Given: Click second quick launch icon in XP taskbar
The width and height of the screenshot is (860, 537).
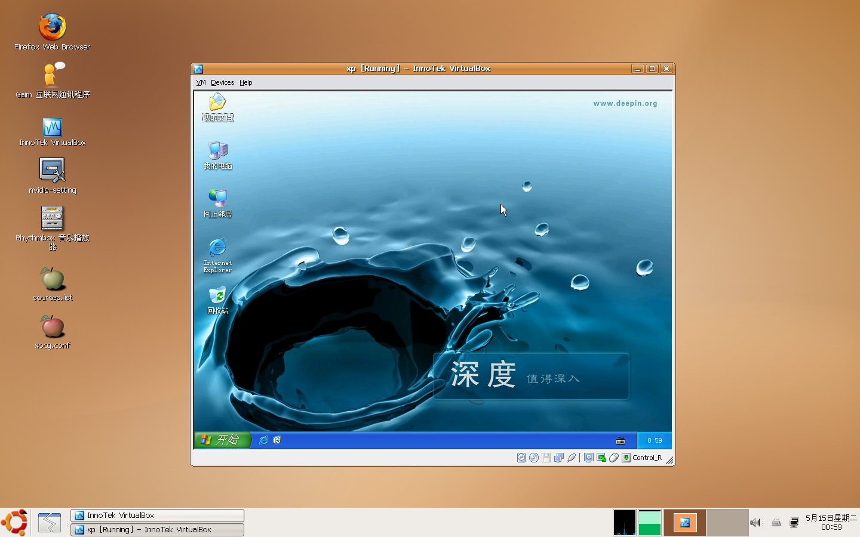Looking at the screenshot, I should click(x=277, y=440).
